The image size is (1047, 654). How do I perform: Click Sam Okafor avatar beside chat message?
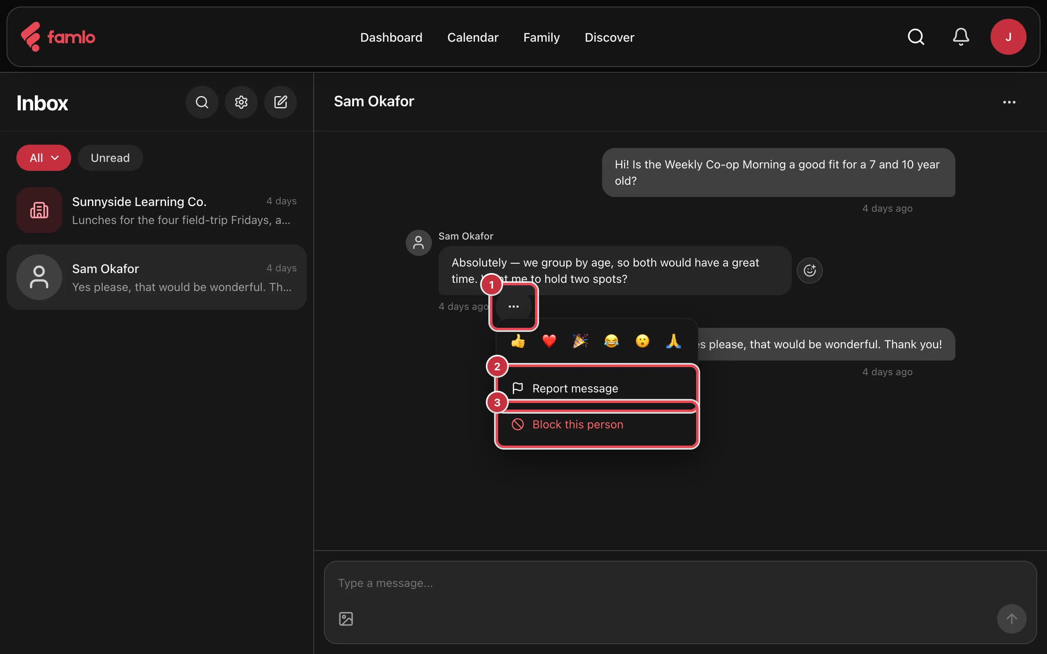418,243
